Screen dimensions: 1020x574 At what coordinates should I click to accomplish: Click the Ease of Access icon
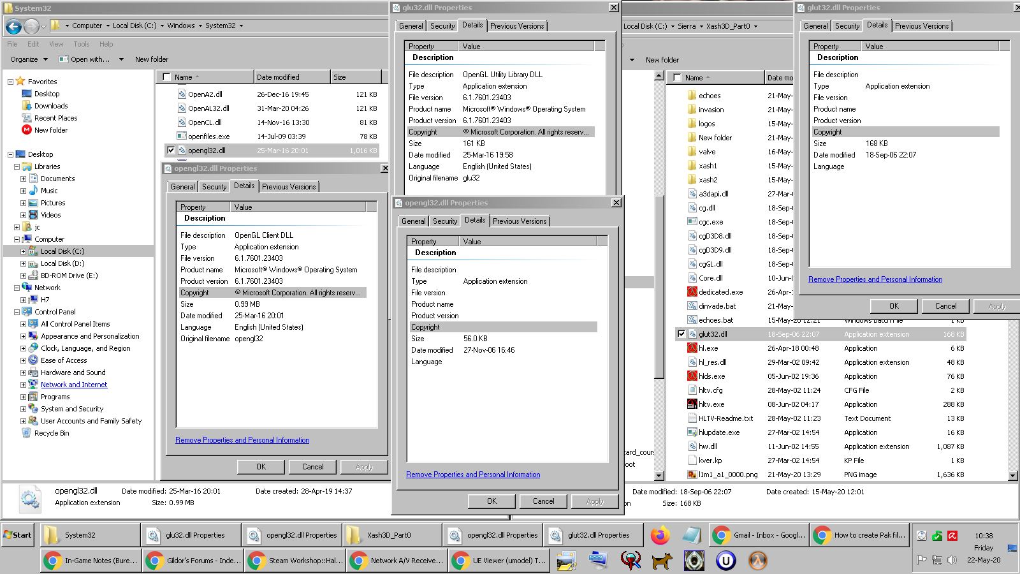tap(33, 360)
